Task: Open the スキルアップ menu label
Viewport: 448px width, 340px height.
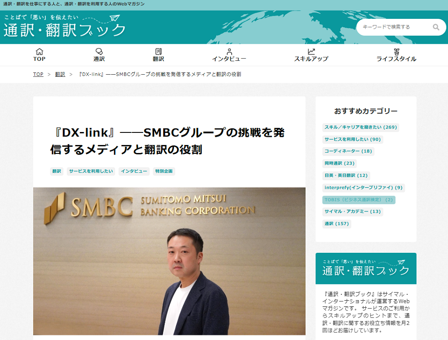Action: (311, 59)
